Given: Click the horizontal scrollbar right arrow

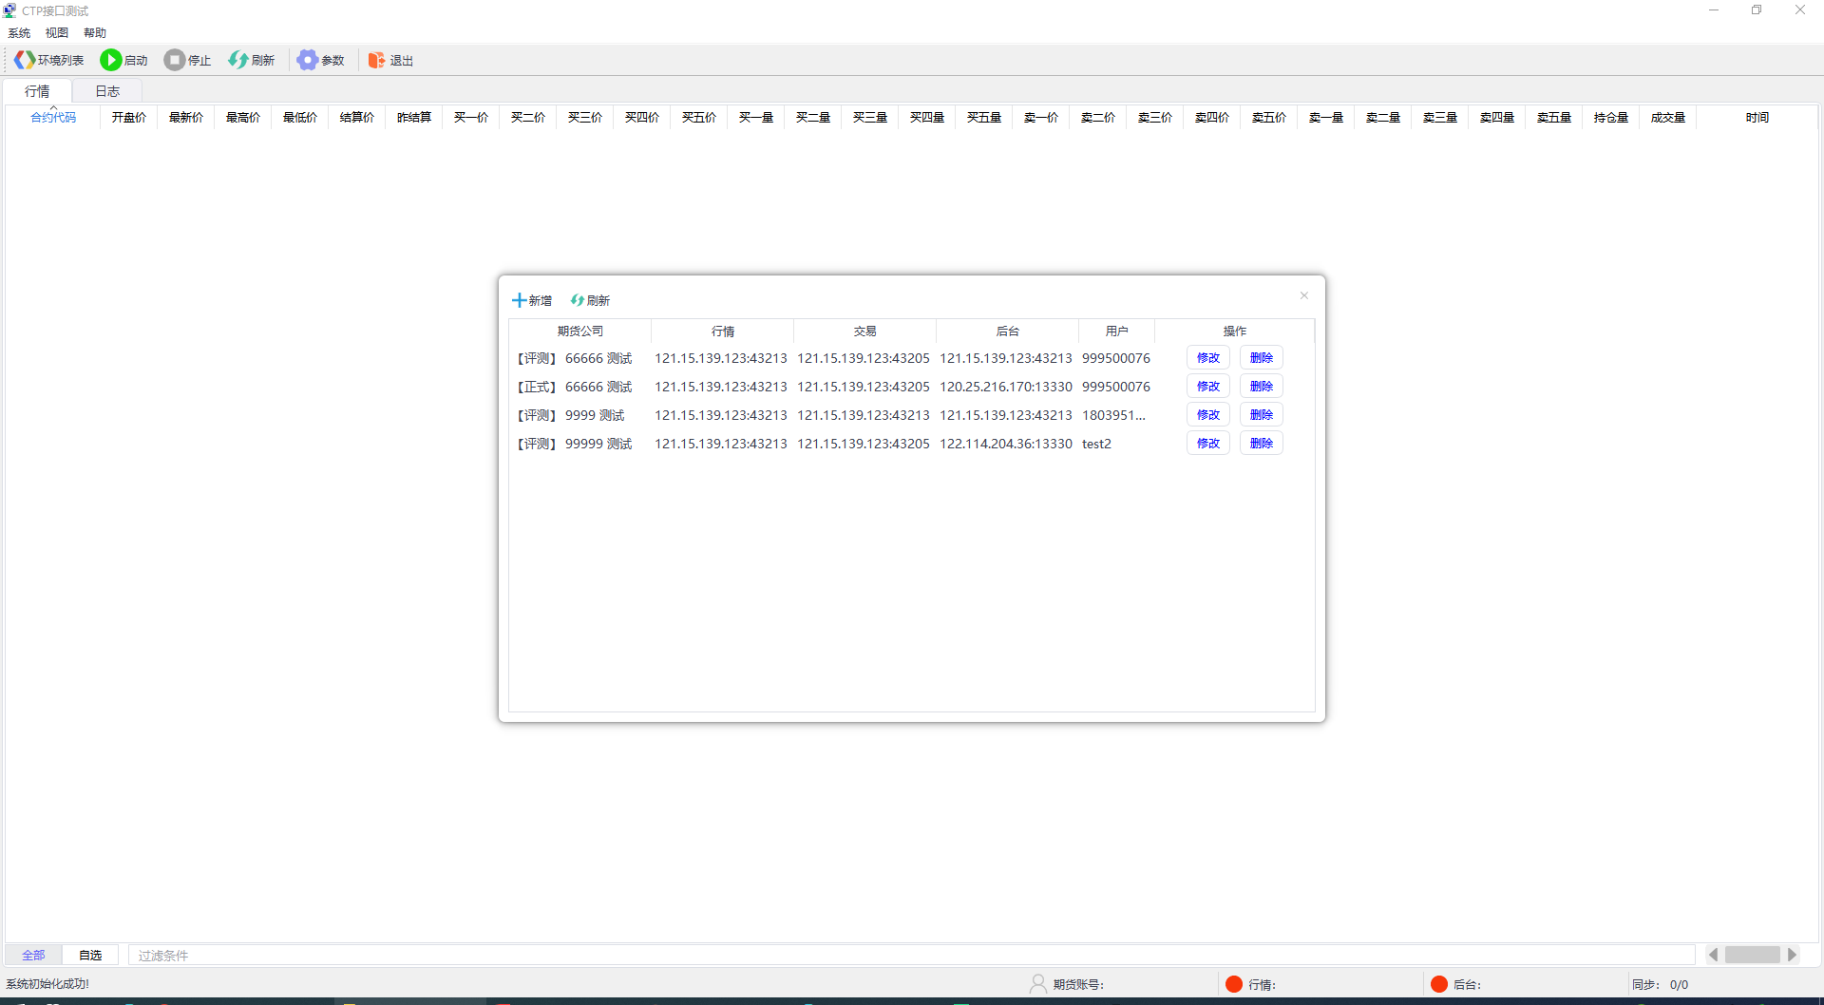Looking at the screenshot, I should pos(1792,955).
